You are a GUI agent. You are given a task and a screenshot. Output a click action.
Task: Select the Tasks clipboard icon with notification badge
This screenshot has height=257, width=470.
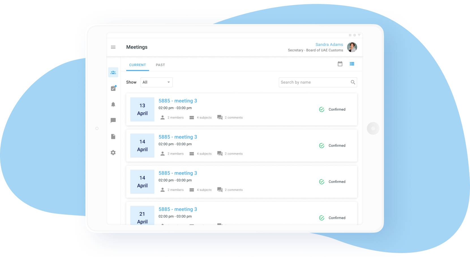[113, 88]
